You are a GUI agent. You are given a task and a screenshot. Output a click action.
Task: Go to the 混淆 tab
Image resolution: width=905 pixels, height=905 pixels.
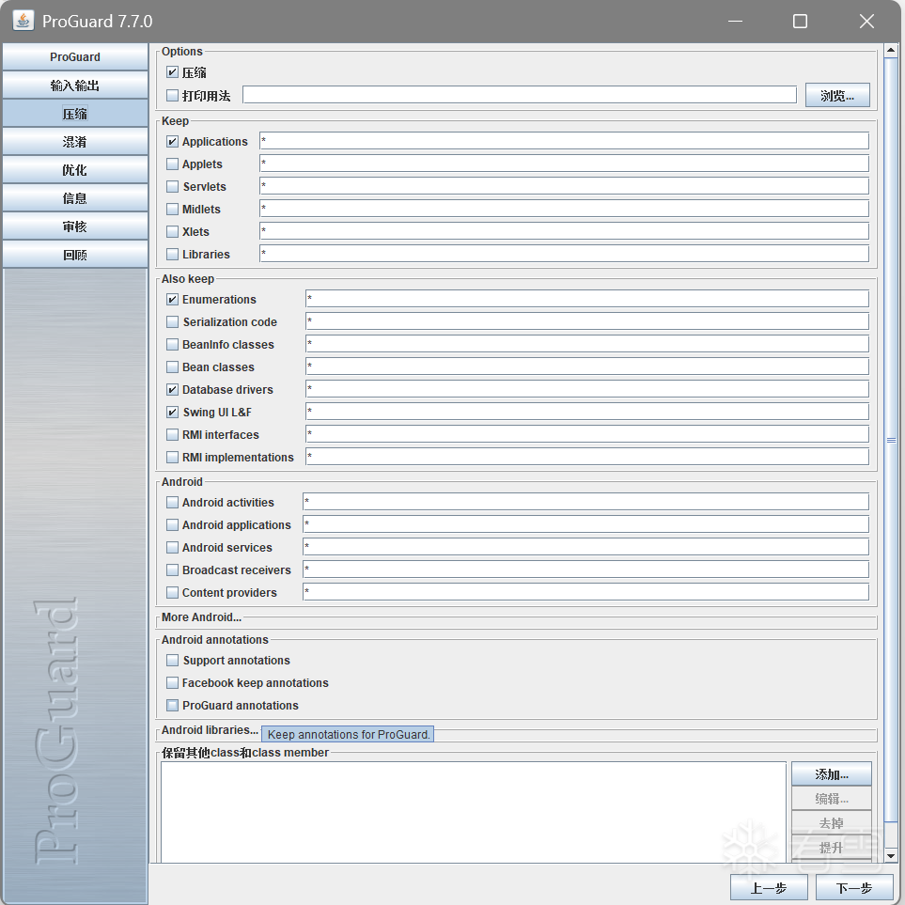[75, 142]
